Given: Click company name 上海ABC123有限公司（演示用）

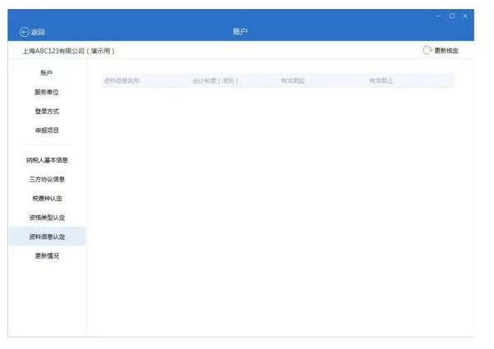Looking at the screenshot, I should coord(68,51).
